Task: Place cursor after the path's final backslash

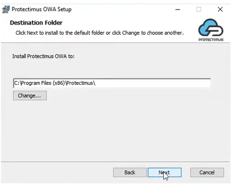Action: [96, 83]
